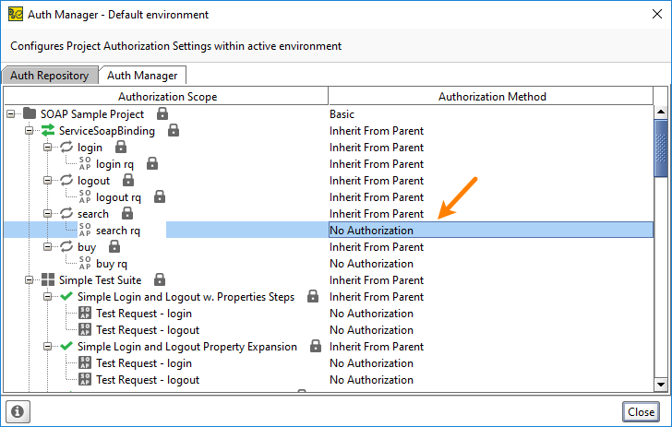Click the search operation cycle icon
This screenshot has width=672, height=427.
click(66, 213)
